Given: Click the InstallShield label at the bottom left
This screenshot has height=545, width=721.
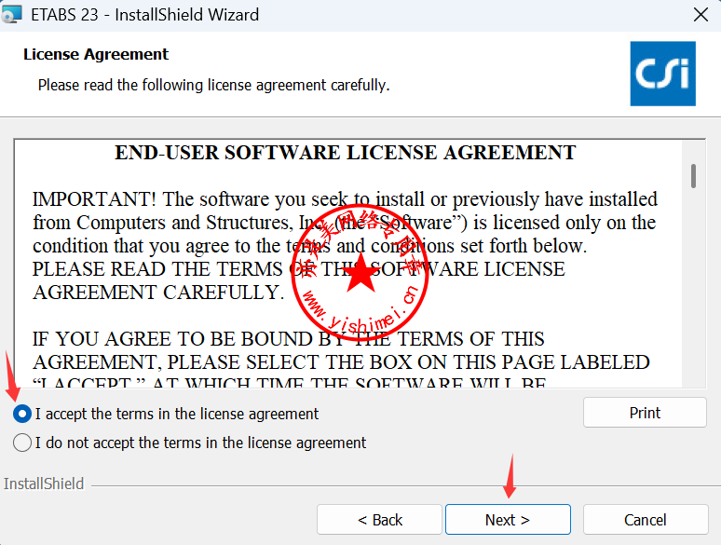Looking at the screenshot, I should tap(43, 484).
